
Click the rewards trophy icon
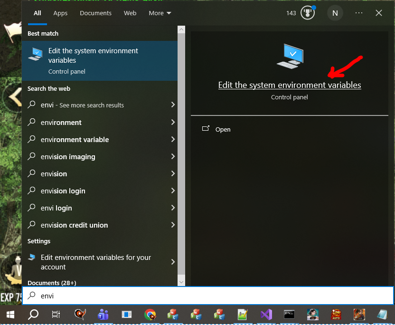(308, 13)
